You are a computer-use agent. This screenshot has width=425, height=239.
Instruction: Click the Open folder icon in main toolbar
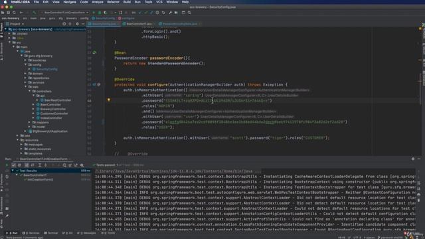click(x=3, y=13)
